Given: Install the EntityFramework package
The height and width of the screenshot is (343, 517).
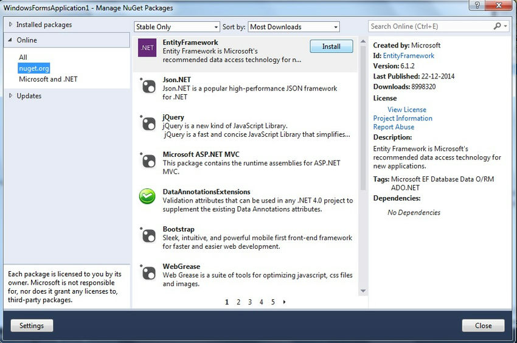Looking at the screenshot, I should click(331, 46).
